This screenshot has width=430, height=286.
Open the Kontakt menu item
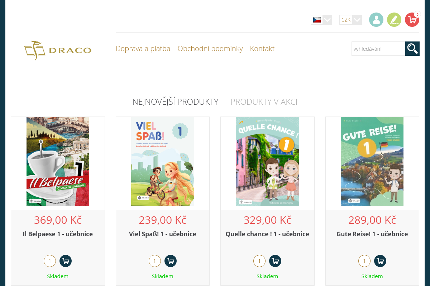pyautogui.click(x=262, y=49)
